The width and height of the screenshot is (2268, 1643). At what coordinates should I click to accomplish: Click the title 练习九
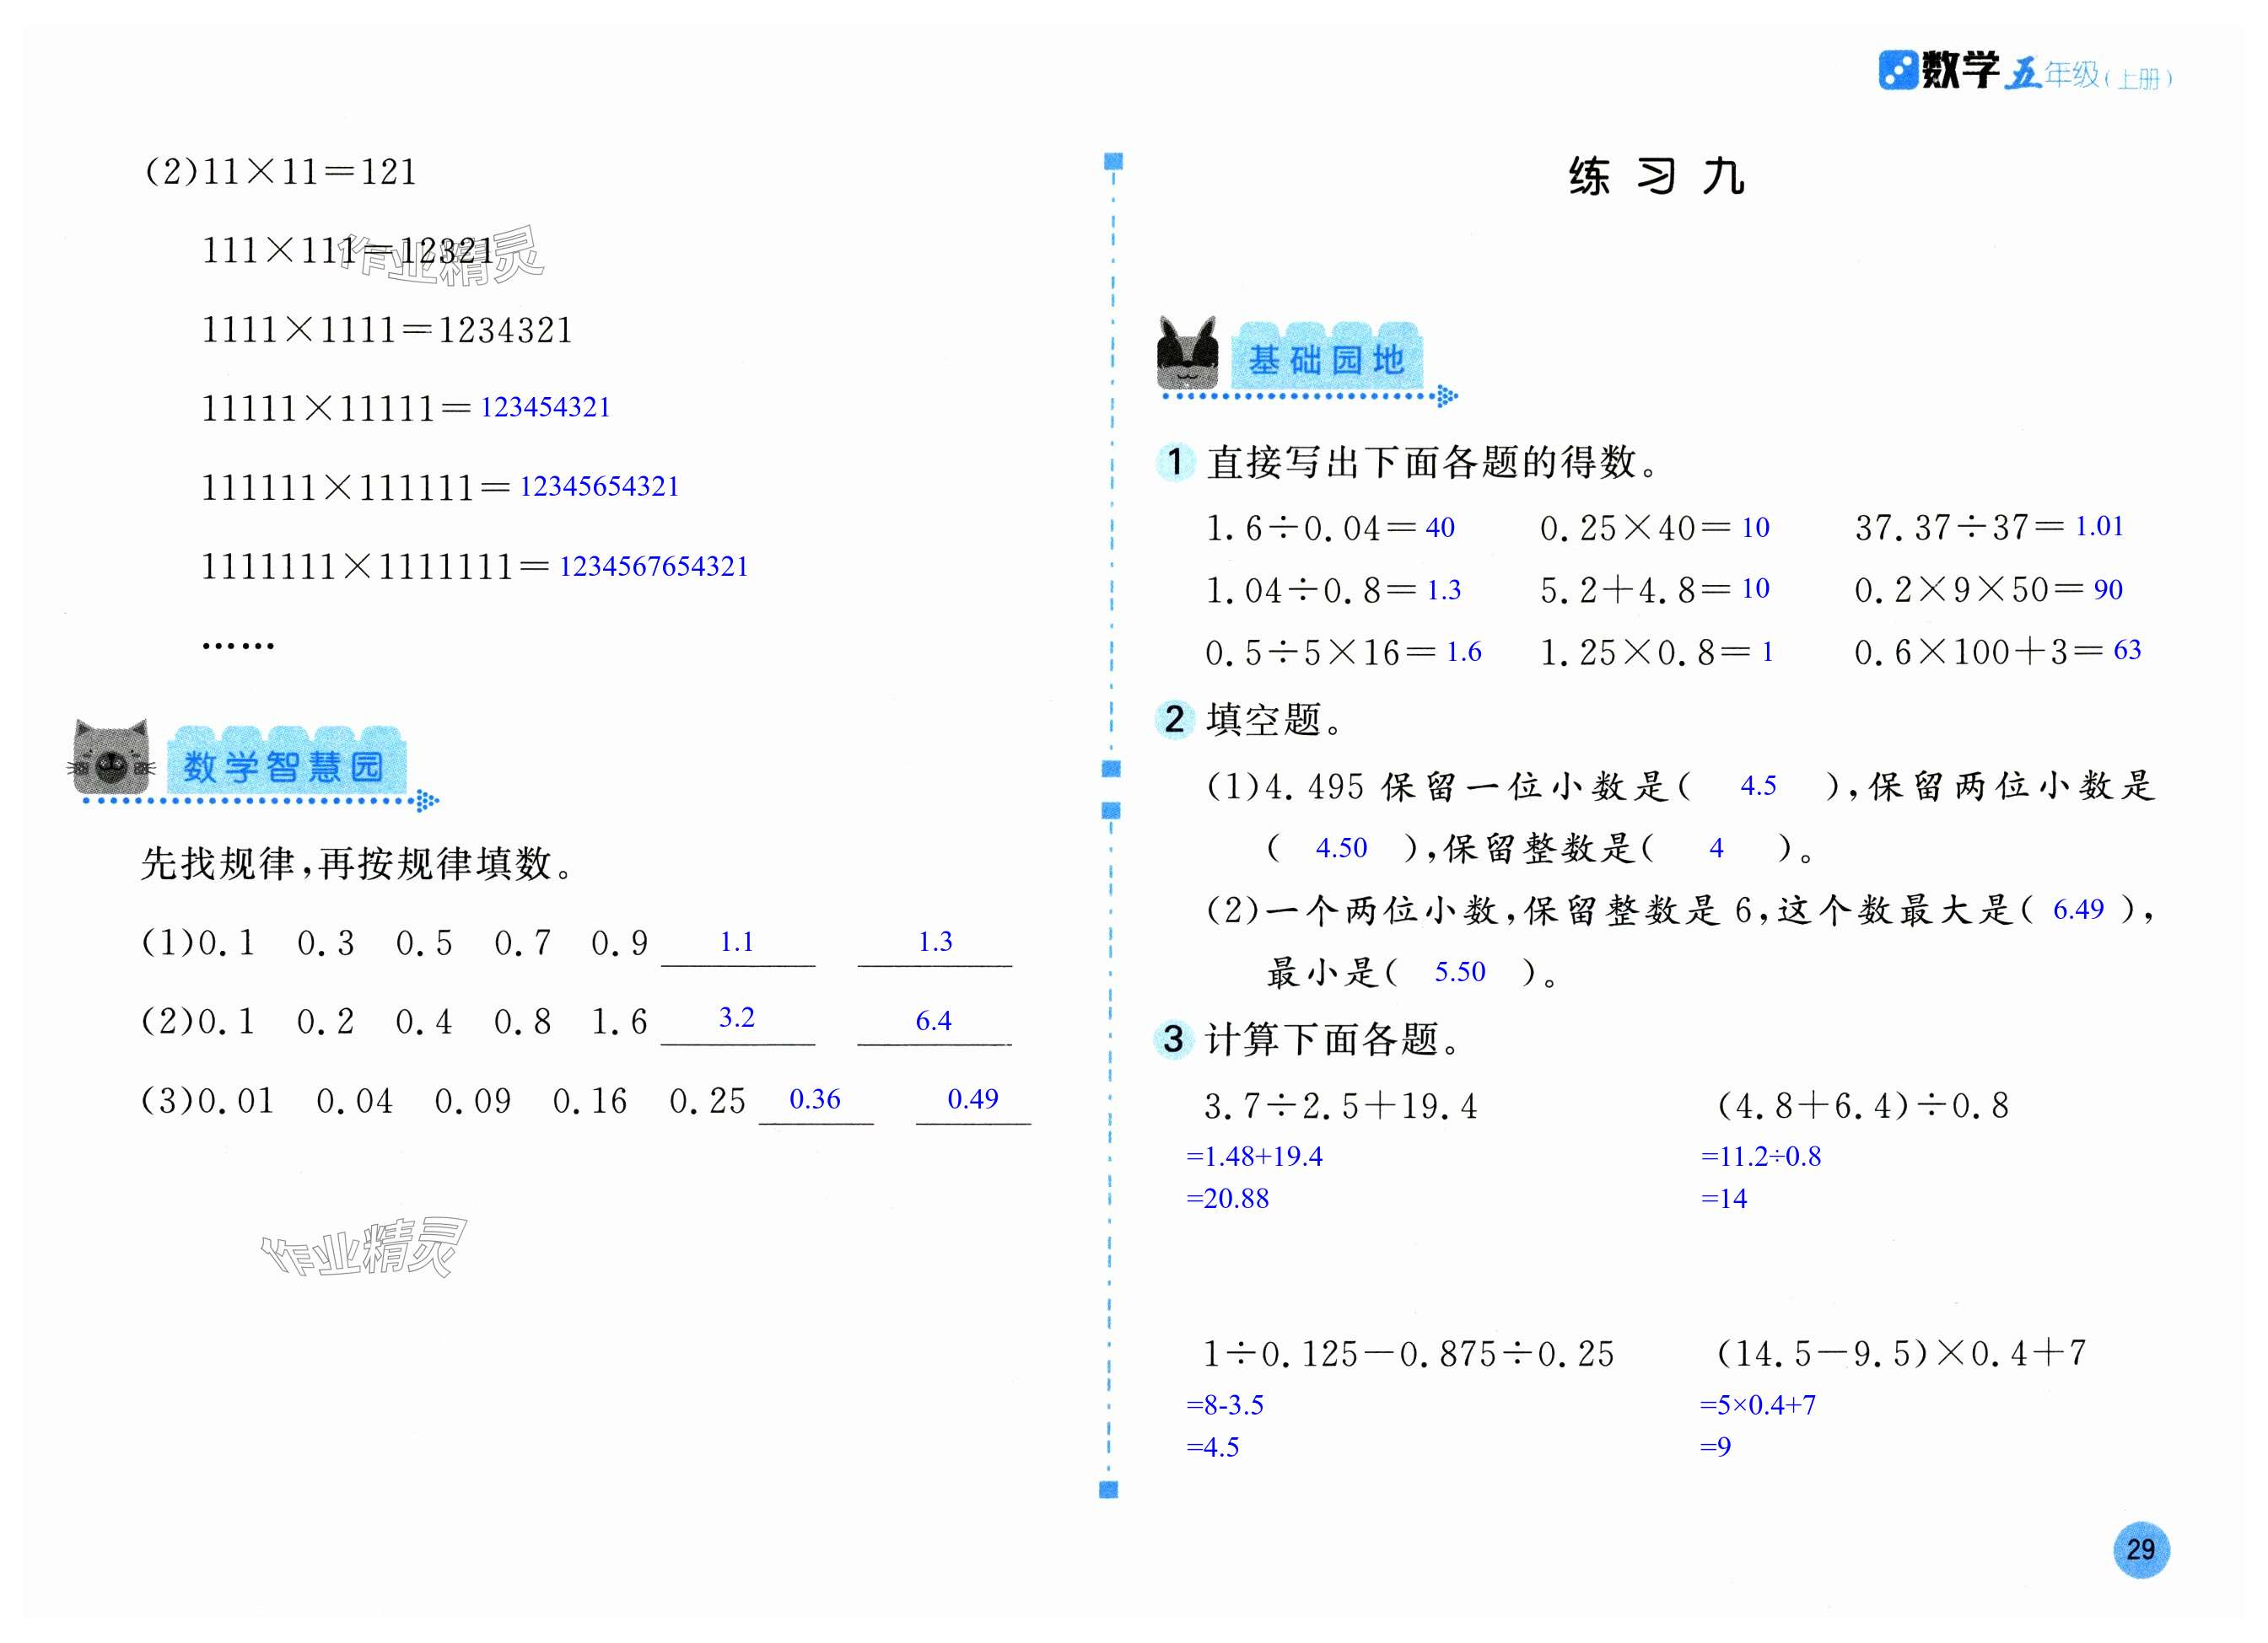[x=1656, y=177]
